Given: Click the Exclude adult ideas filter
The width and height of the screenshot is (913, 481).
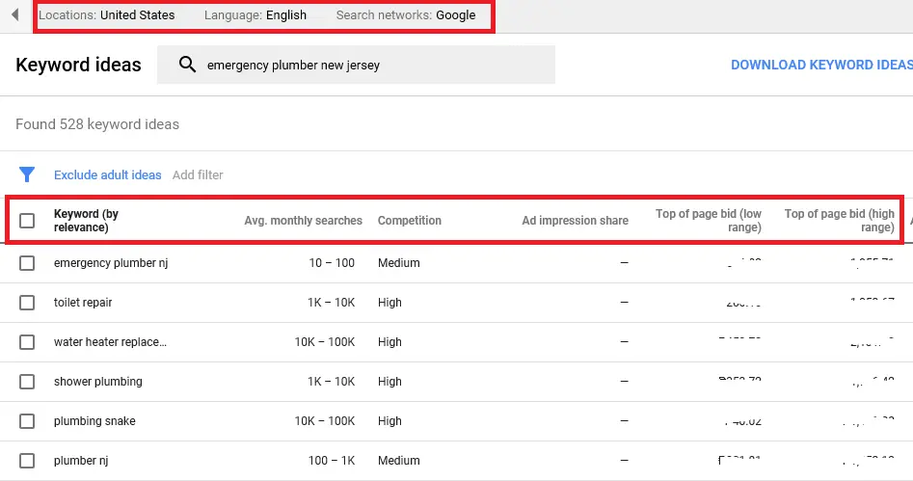Looking at the screenshot, I should (x=108, y=174).
